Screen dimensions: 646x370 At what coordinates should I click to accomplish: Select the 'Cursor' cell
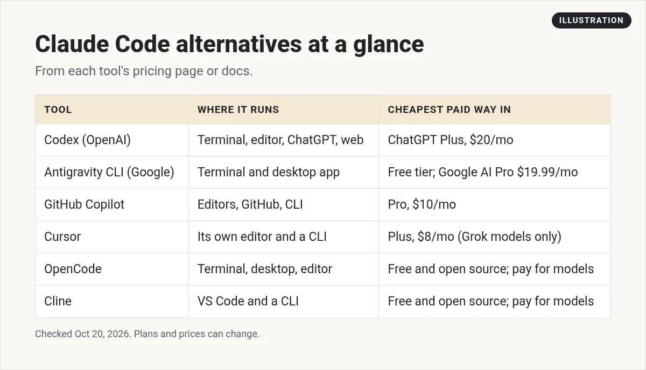[x=112, y=237]
